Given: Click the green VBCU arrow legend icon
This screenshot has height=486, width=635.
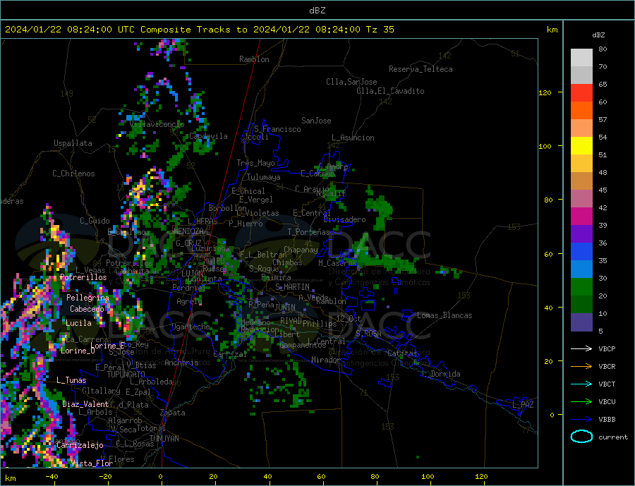Looking at the screenshot, I should click(x=581, y=402).
